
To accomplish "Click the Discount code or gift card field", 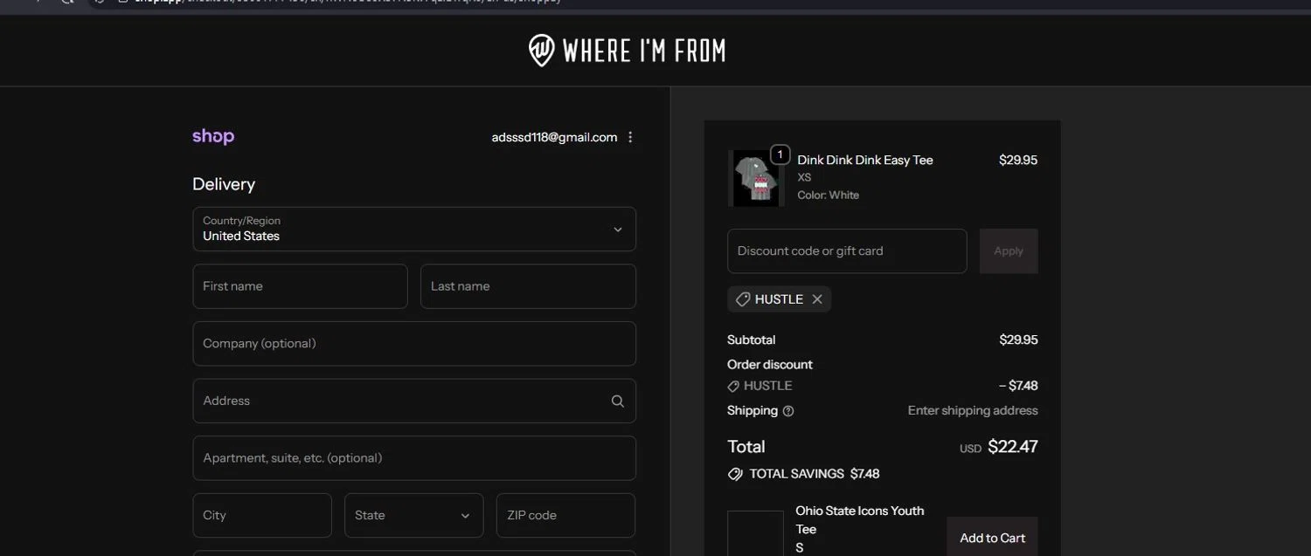I will 848,251.
